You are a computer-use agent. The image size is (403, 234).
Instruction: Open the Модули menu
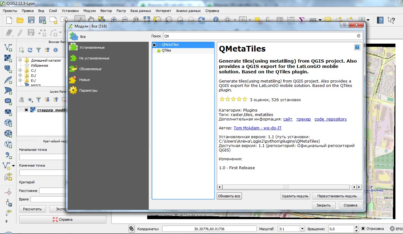[89, 11]
